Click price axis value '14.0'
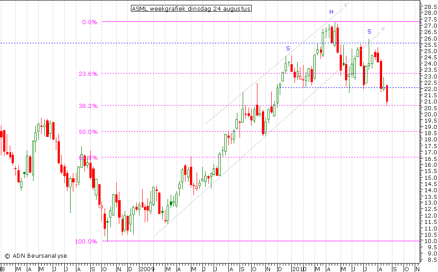 coord(430,190)
